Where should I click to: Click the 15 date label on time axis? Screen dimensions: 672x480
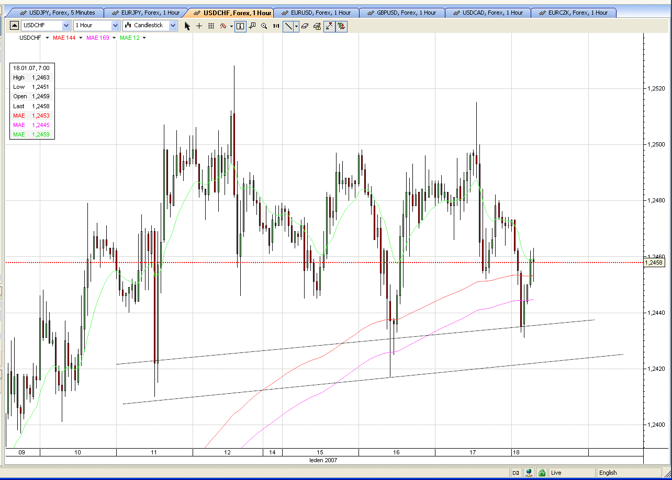[320, 452]
